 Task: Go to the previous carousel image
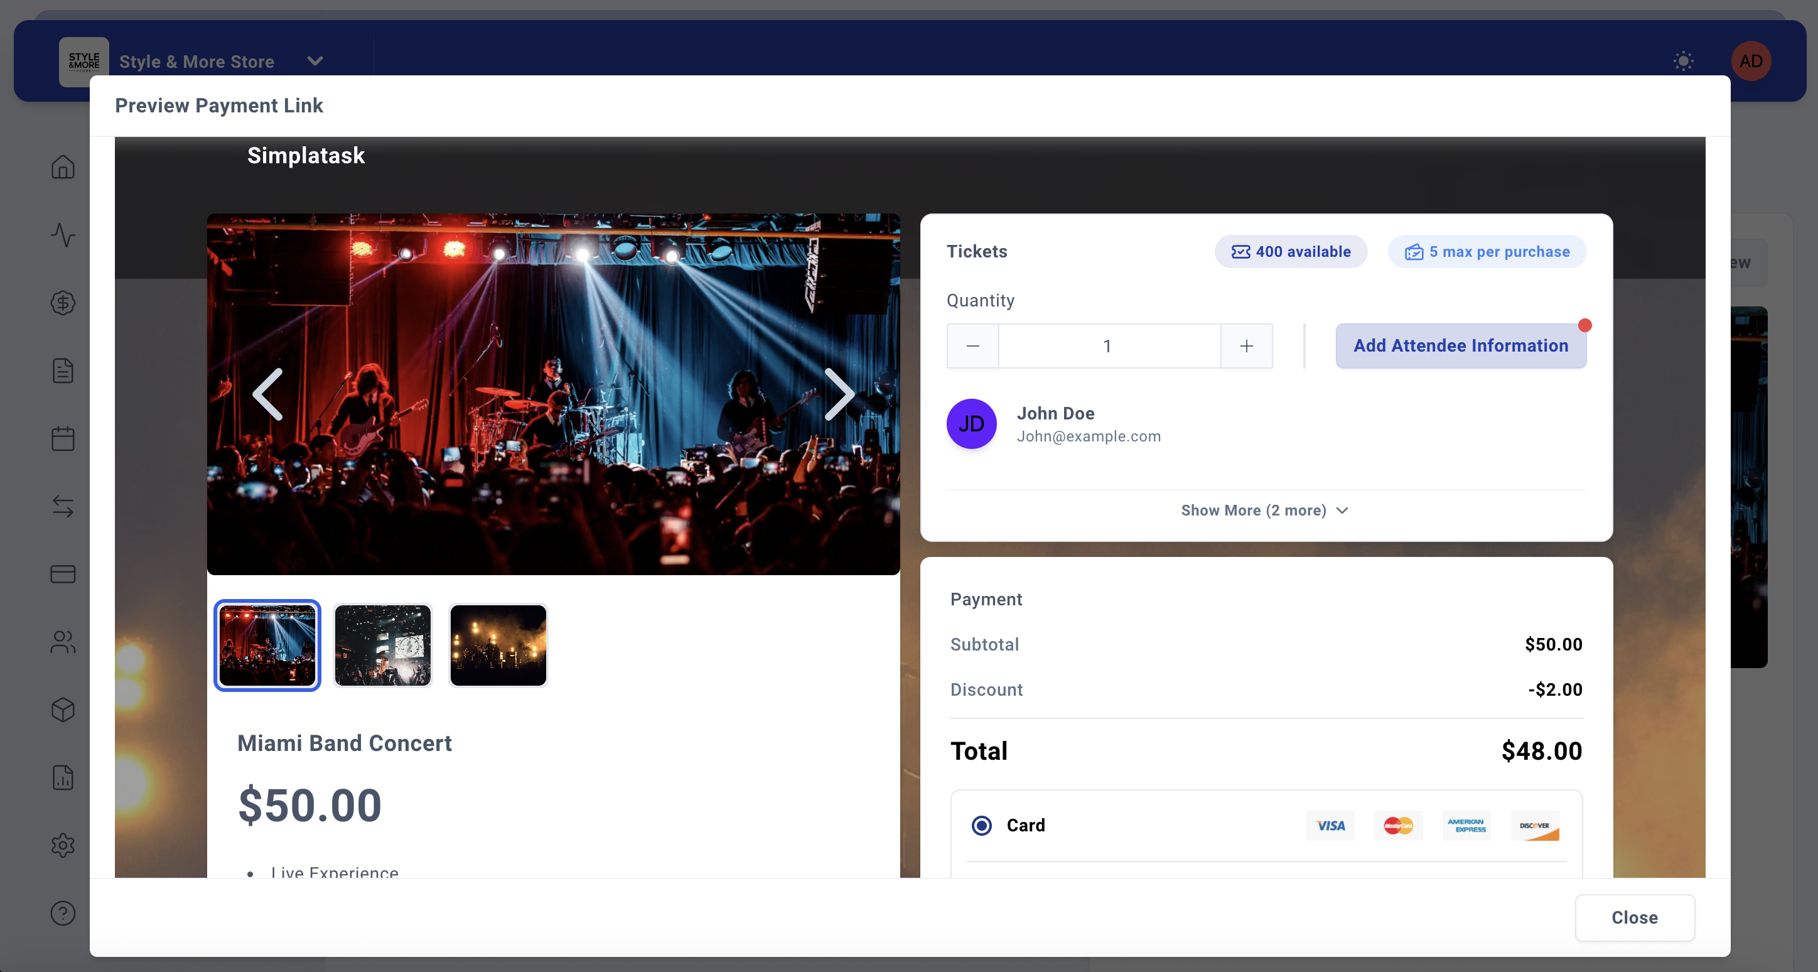click(x=267, y=394)
